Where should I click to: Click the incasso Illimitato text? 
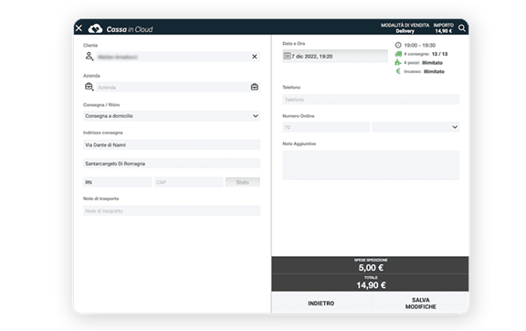tap(424, 71)
